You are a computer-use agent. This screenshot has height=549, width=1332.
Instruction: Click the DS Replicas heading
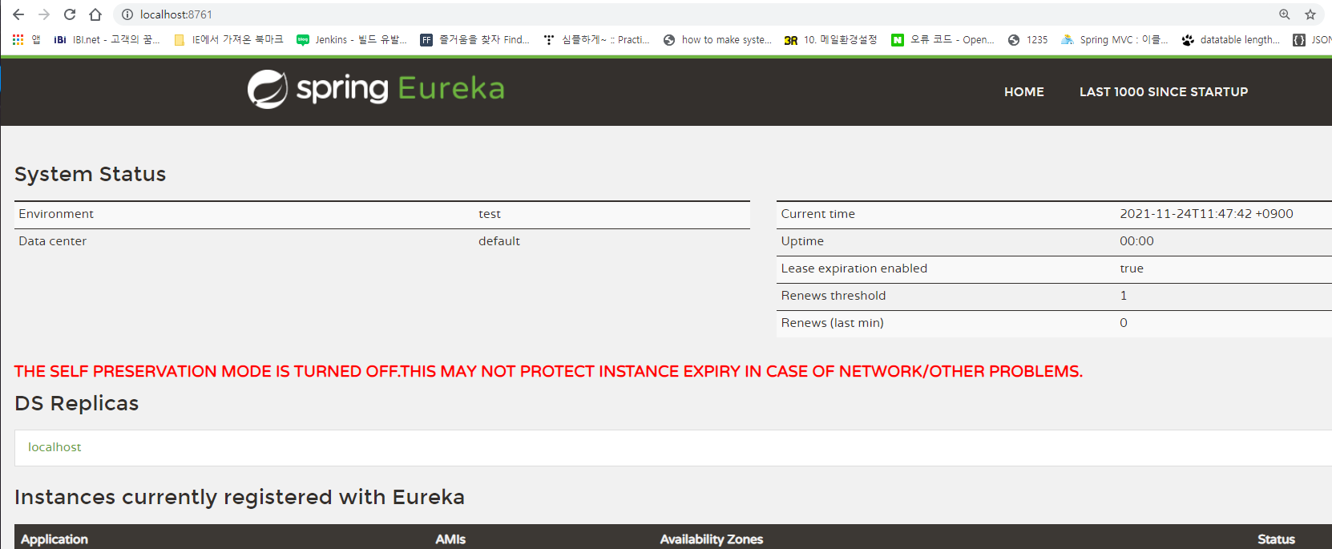[x=77, y=403]
